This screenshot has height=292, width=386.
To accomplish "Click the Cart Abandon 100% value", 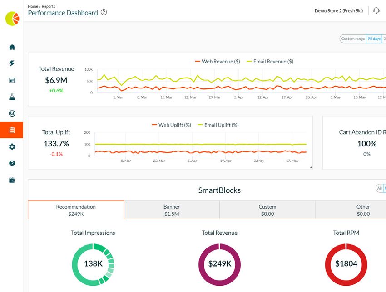I will [x=367, y=144].
